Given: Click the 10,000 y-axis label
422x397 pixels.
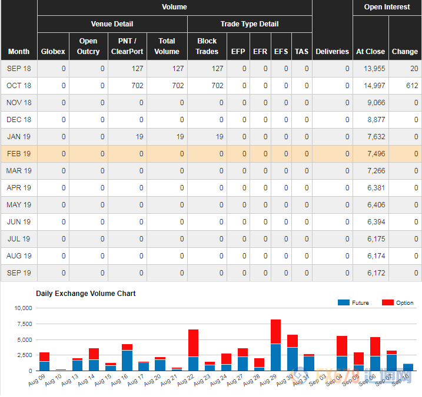Looking at the screenshot, I should [23, 308].
